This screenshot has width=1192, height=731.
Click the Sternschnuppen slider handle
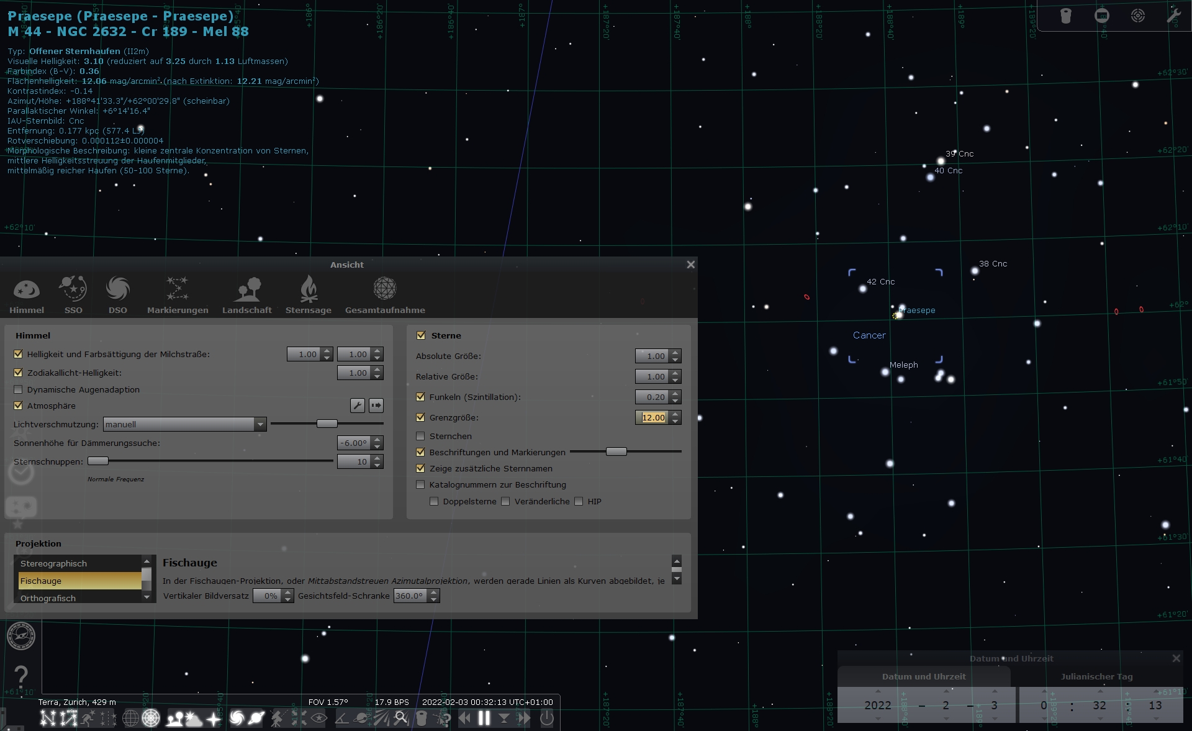click(x=98, y=461)
